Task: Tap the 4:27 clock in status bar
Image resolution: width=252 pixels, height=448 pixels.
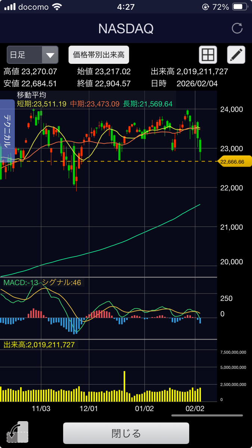Action: pyautogui.click(x=126, y=7)
